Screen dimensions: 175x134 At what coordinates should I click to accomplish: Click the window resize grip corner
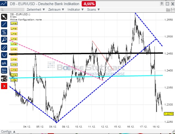(x=173, y=132)
